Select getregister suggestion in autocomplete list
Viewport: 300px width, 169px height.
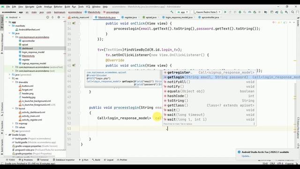(x=210, y=72)
